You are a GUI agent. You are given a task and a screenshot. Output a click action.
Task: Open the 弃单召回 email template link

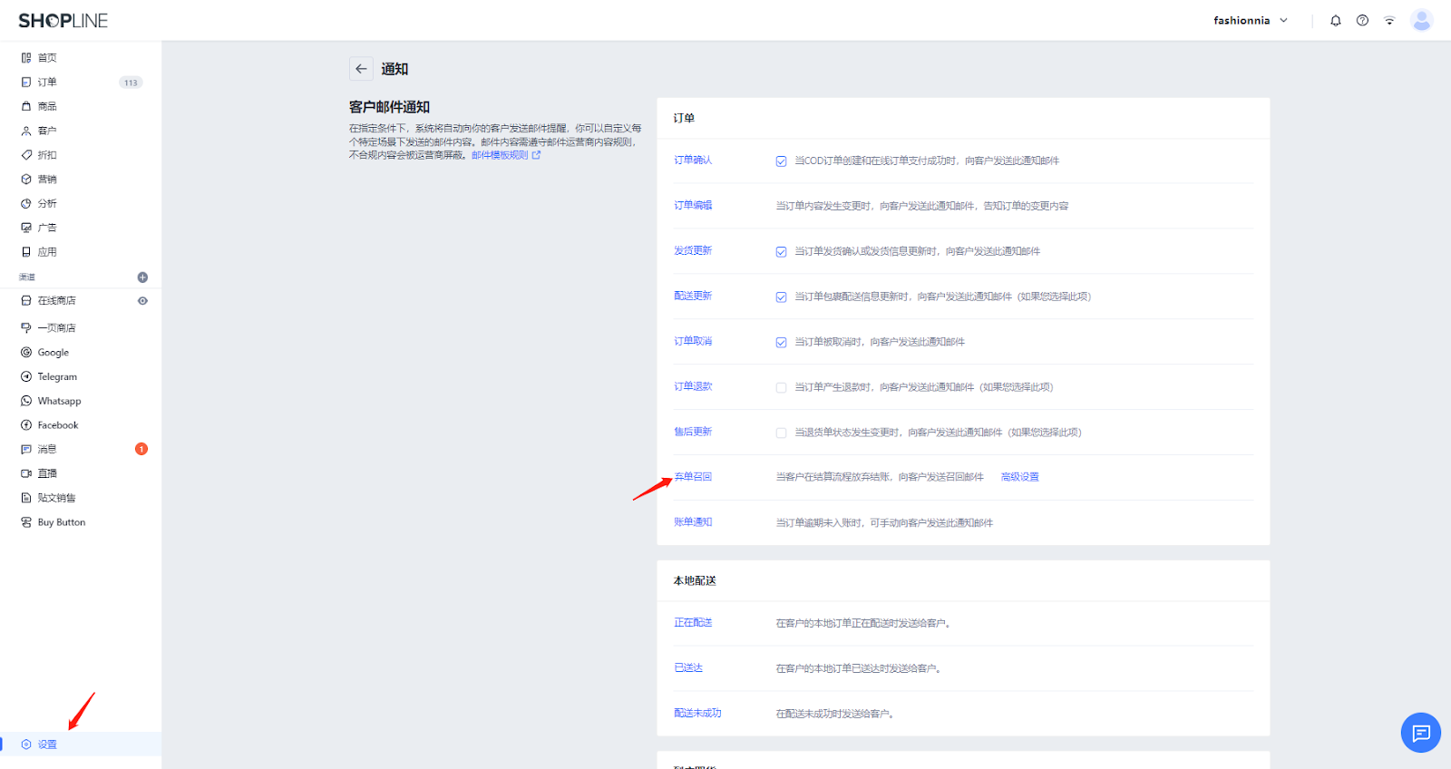[x=693, y=477]
